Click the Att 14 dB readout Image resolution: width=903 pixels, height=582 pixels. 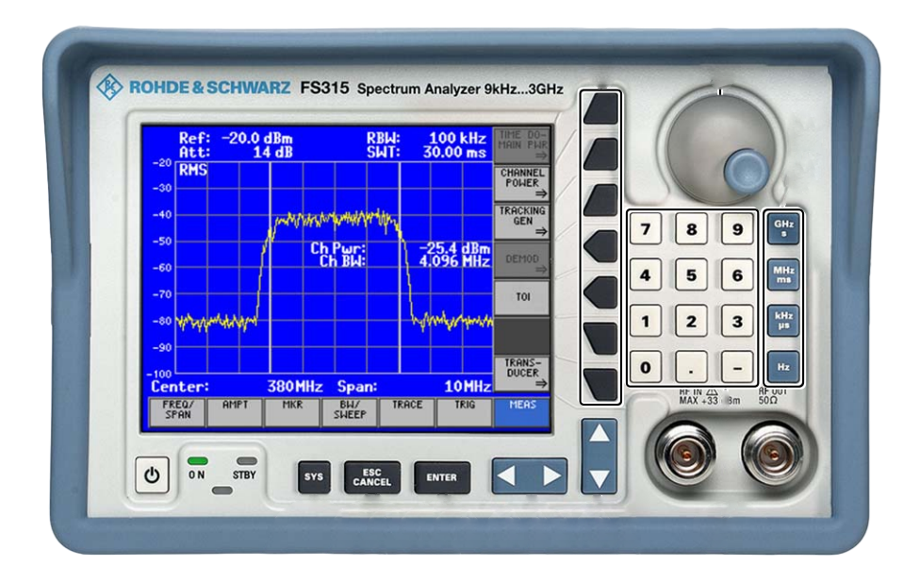(236, 153)
